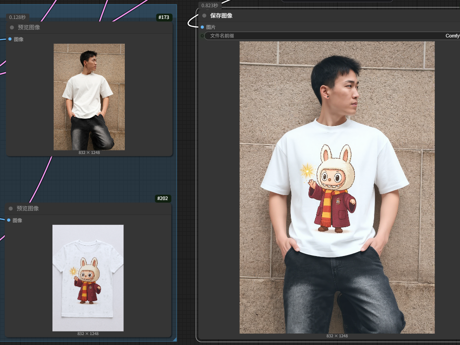Click the 0.823秒 execution time badge

pyautogui.click(x=210, y=5)
